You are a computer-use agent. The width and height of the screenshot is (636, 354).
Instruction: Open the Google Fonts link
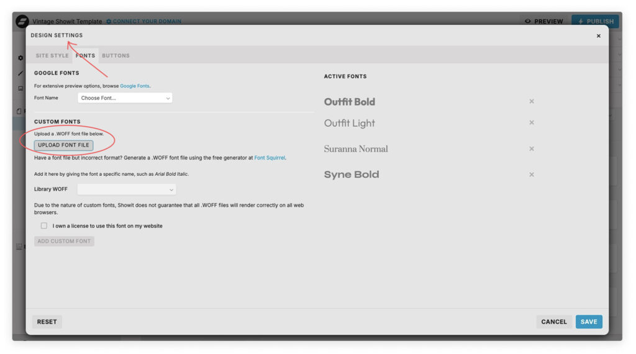[x=135, y=86]
